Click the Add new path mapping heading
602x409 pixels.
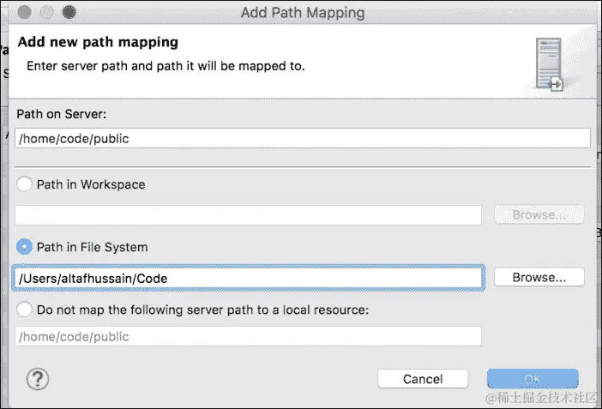[98, 42]
